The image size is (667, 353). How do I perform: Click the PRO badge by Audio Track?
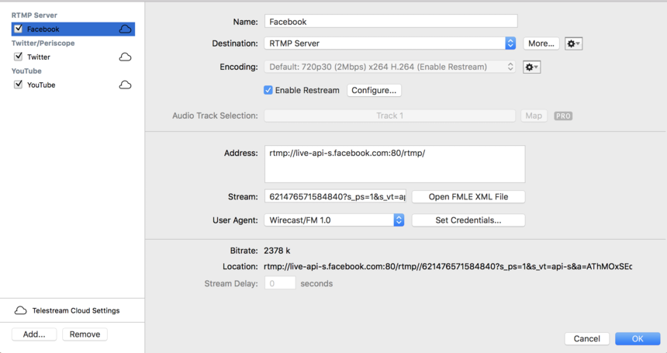click(x=563, y=116)
